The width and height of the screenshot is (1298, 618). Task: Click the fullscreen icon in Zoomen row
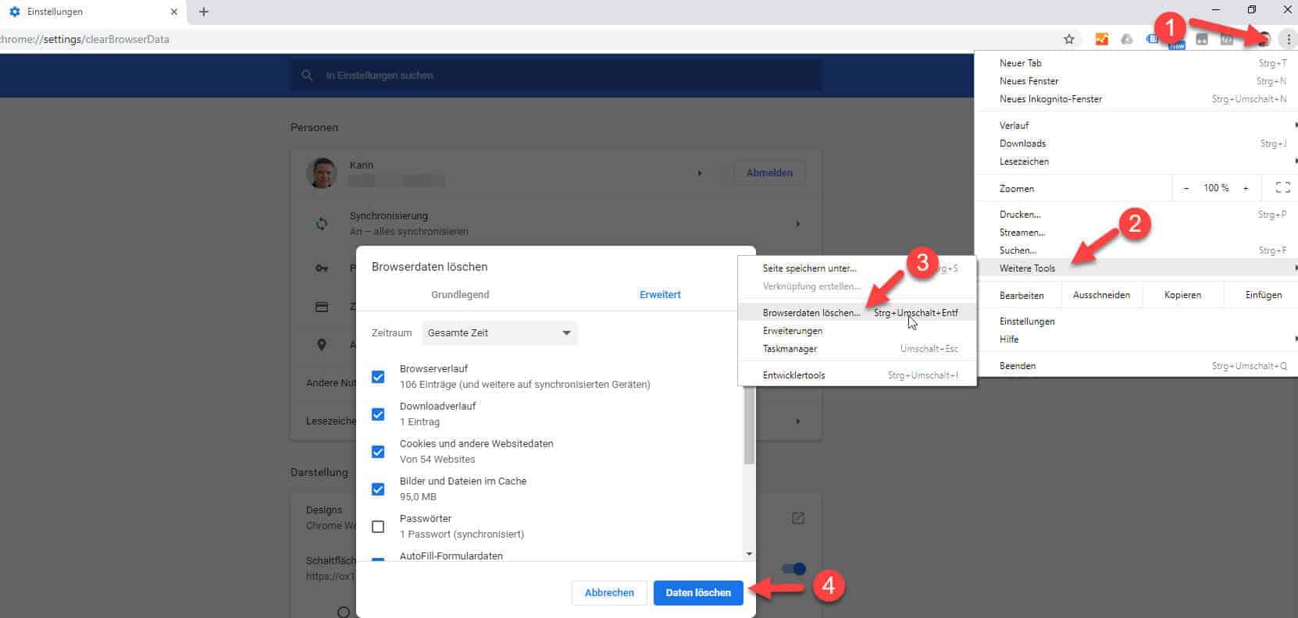pos(1282,188)
